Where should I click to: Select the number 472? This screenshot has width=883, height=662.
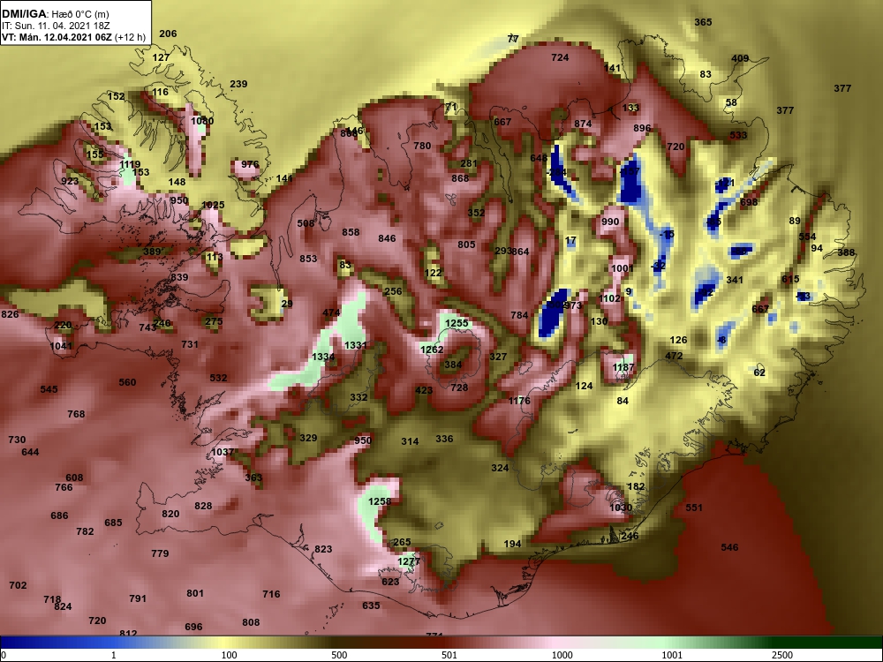point(674,356)
